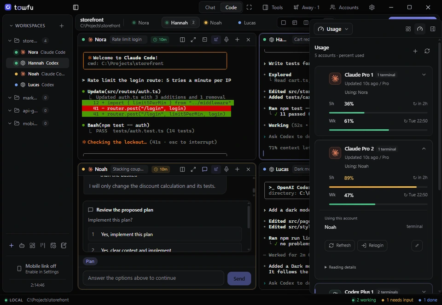Screen dimensions: 442x305
Task: Expand Reading details disclosure triangle
Action: click(x=326, y=267)
